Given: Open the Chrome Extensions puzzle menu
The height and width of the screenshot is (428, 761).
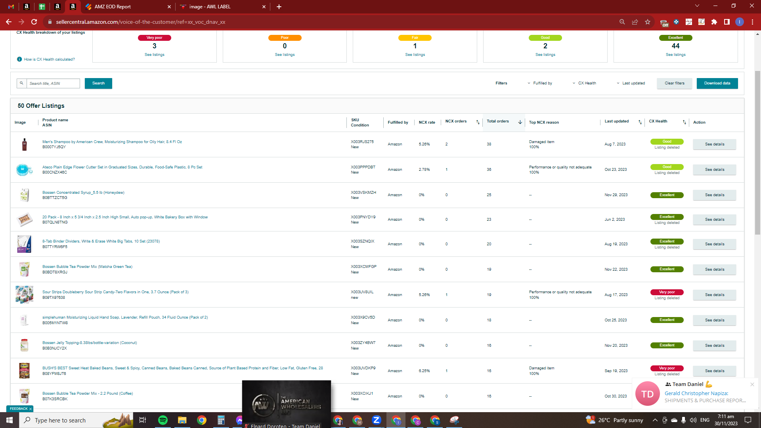Looking at the screenshot, I should pyautogui.click(x=714, y=22).
